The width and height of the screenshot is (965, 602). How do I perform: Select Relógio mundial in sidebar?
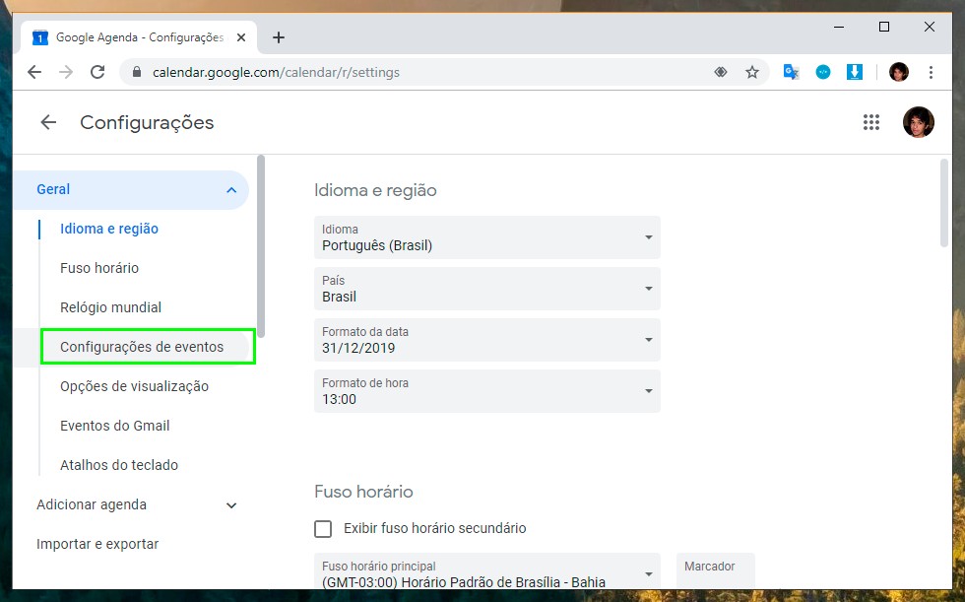(110, 307)
